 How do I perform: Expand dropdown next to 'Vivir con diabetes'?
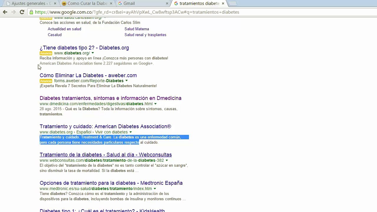pos(131,132)
